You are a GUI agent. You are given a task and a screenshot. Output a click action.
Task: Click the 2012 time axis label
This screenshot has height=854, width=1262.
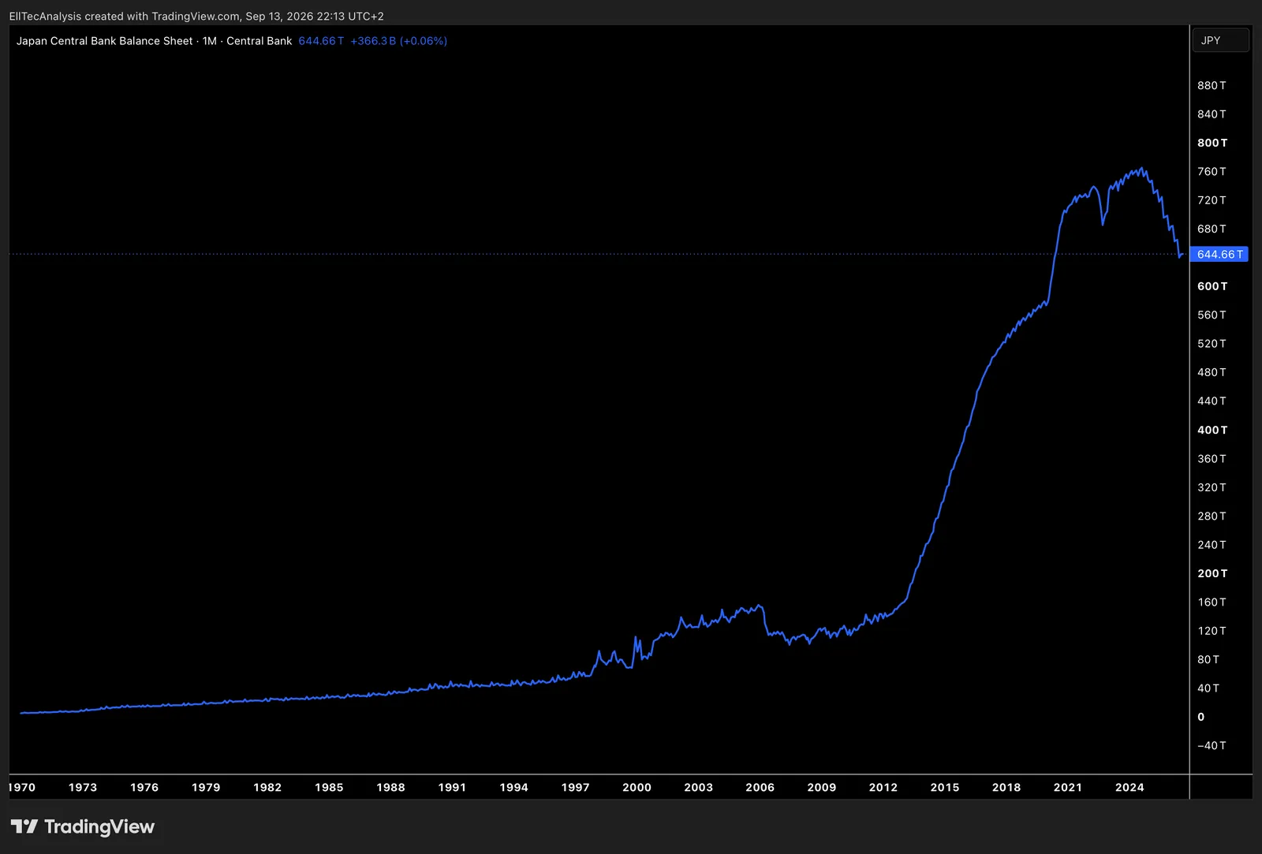pos(883,787)
